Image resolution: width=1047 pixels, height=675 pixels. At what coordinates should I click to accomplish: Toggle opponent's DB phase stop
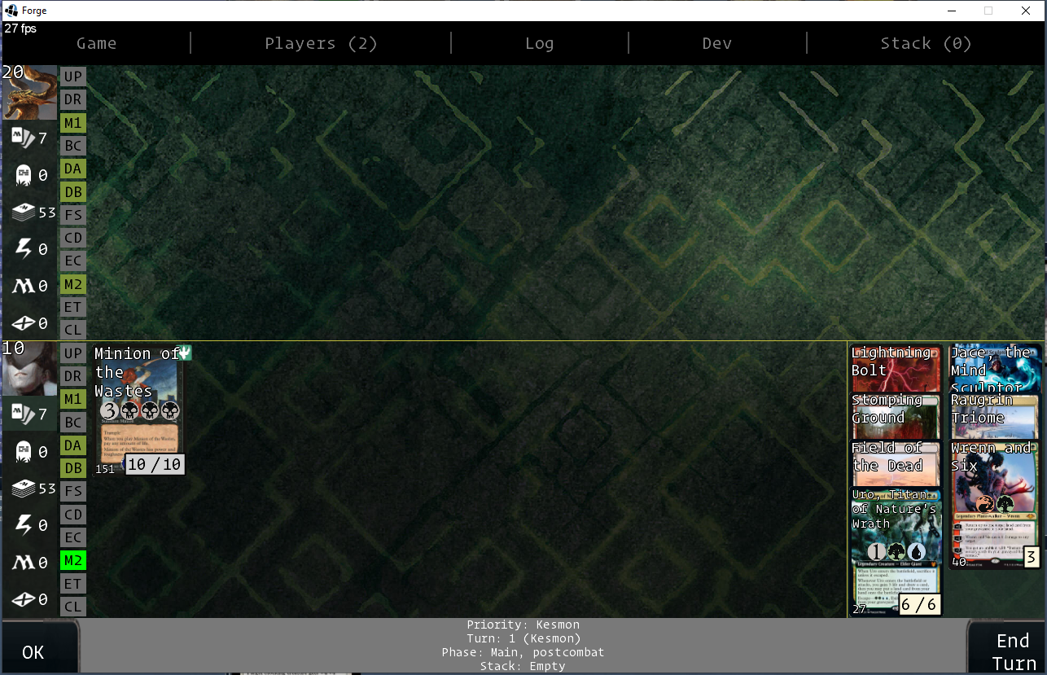[x=73, y=192]
